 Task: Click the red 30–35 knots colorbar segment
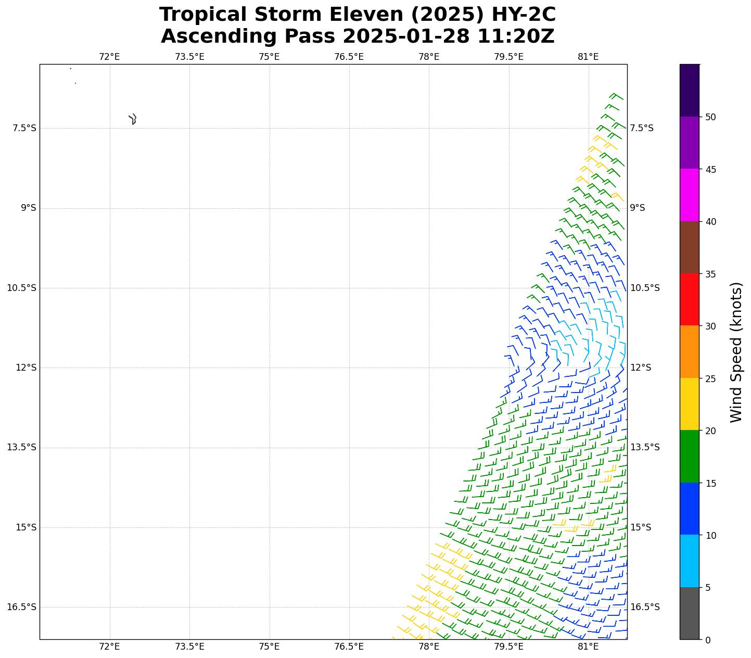click(x=690, y=299)
